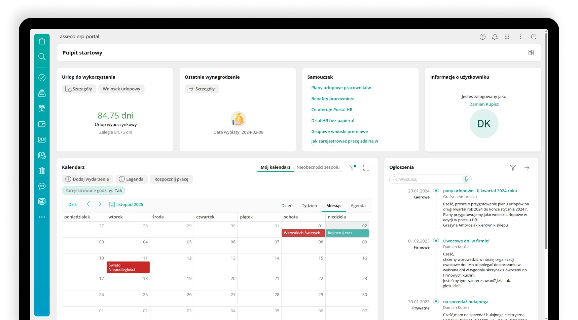Open the listopad 2025 date picker
The image size is (578, 320).
(x=127, y=204)
